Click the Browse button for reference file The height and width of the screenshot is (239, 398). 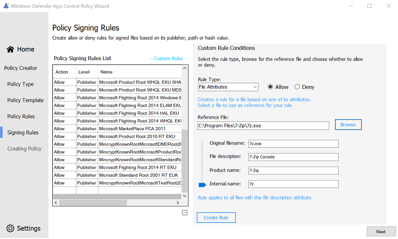(x=348, y=125)
